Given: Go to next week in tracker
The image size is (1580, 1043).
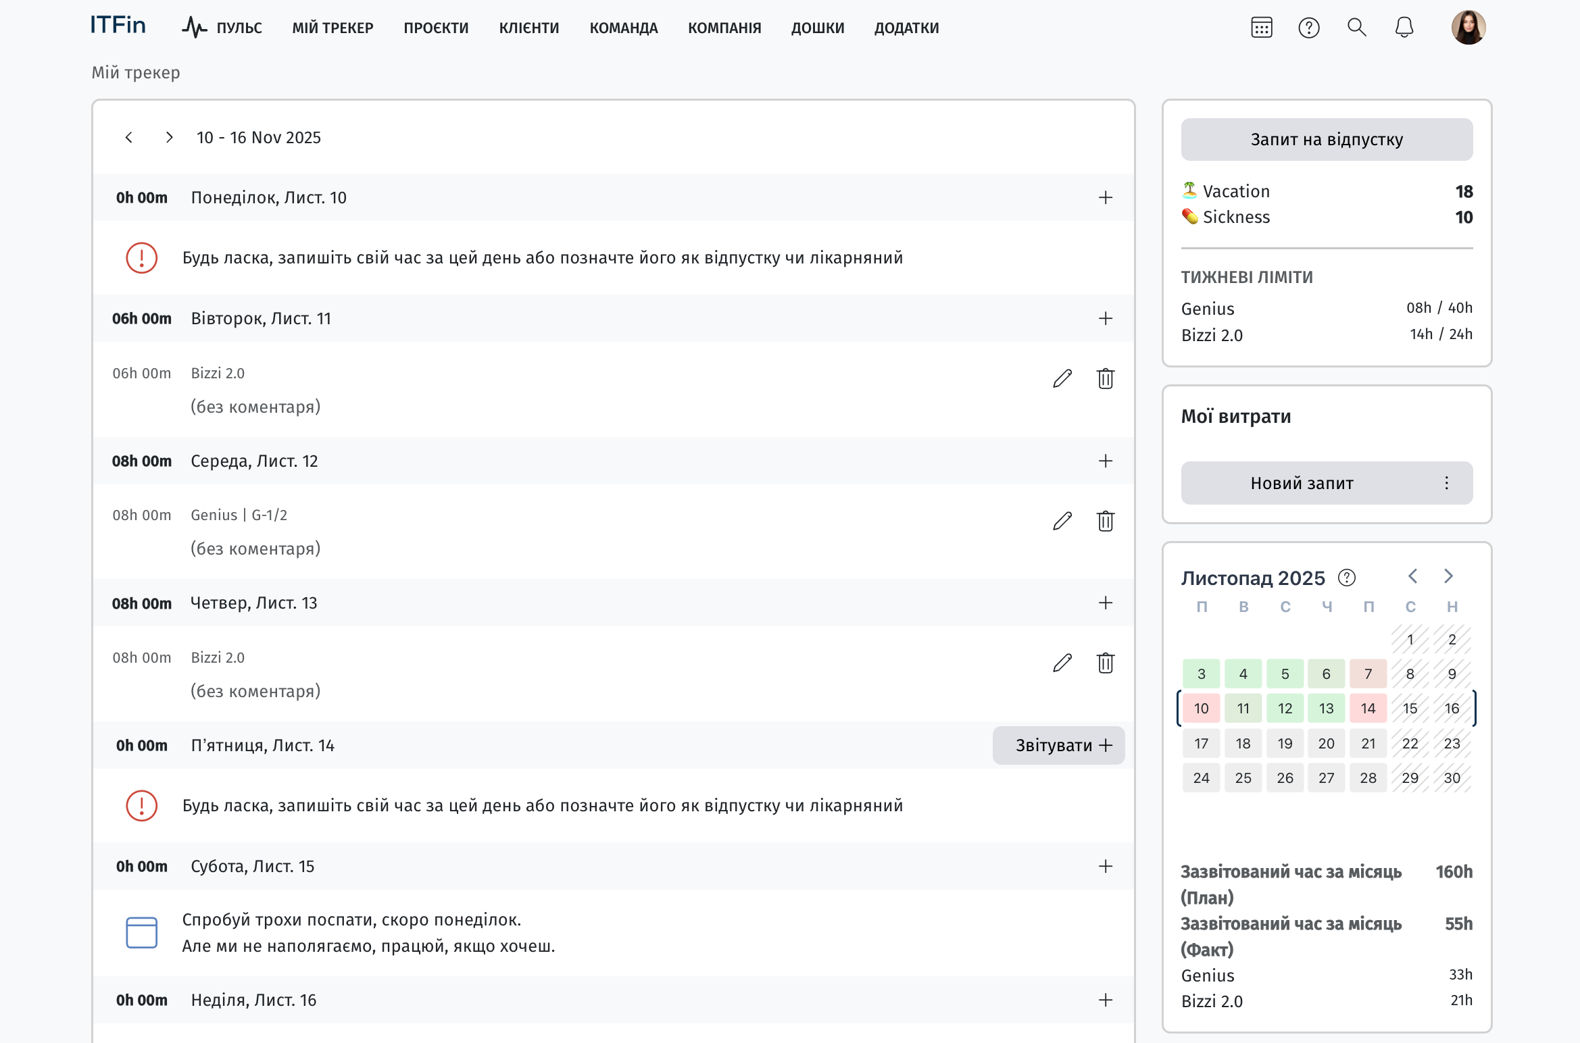Looking at the screenshot, I should [x=169, y=138].
